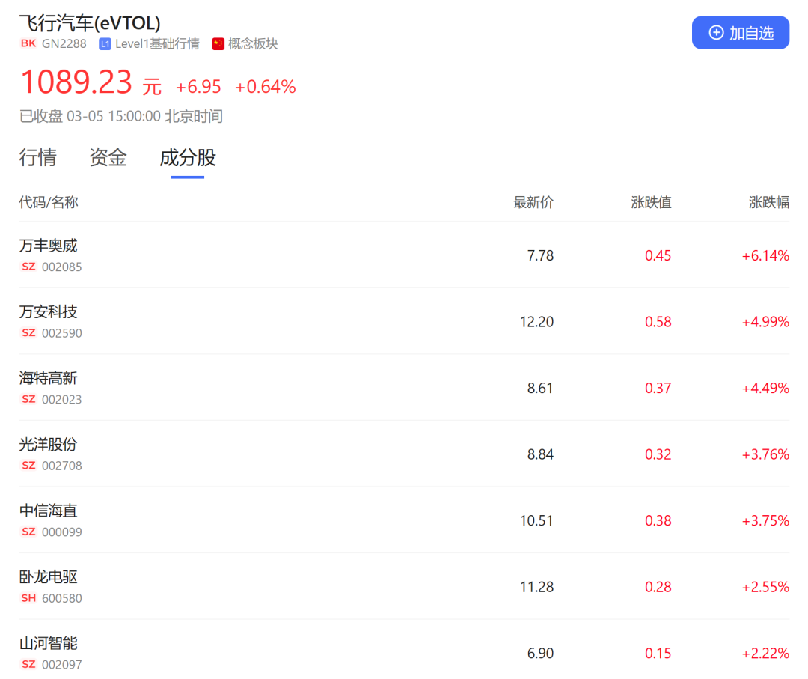The height and width of the screenshot is (679, 808).
Task: Open stock 山河智能
Action: point(48,643)
